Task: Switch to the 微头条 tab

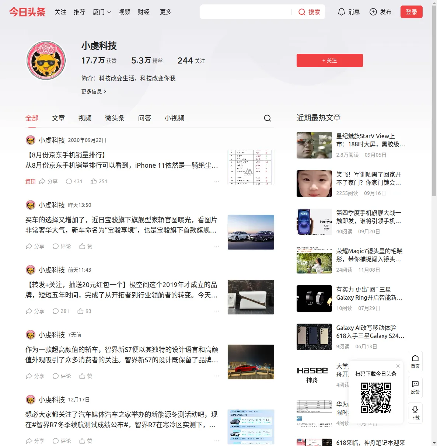Action: (x=115, y=118)
